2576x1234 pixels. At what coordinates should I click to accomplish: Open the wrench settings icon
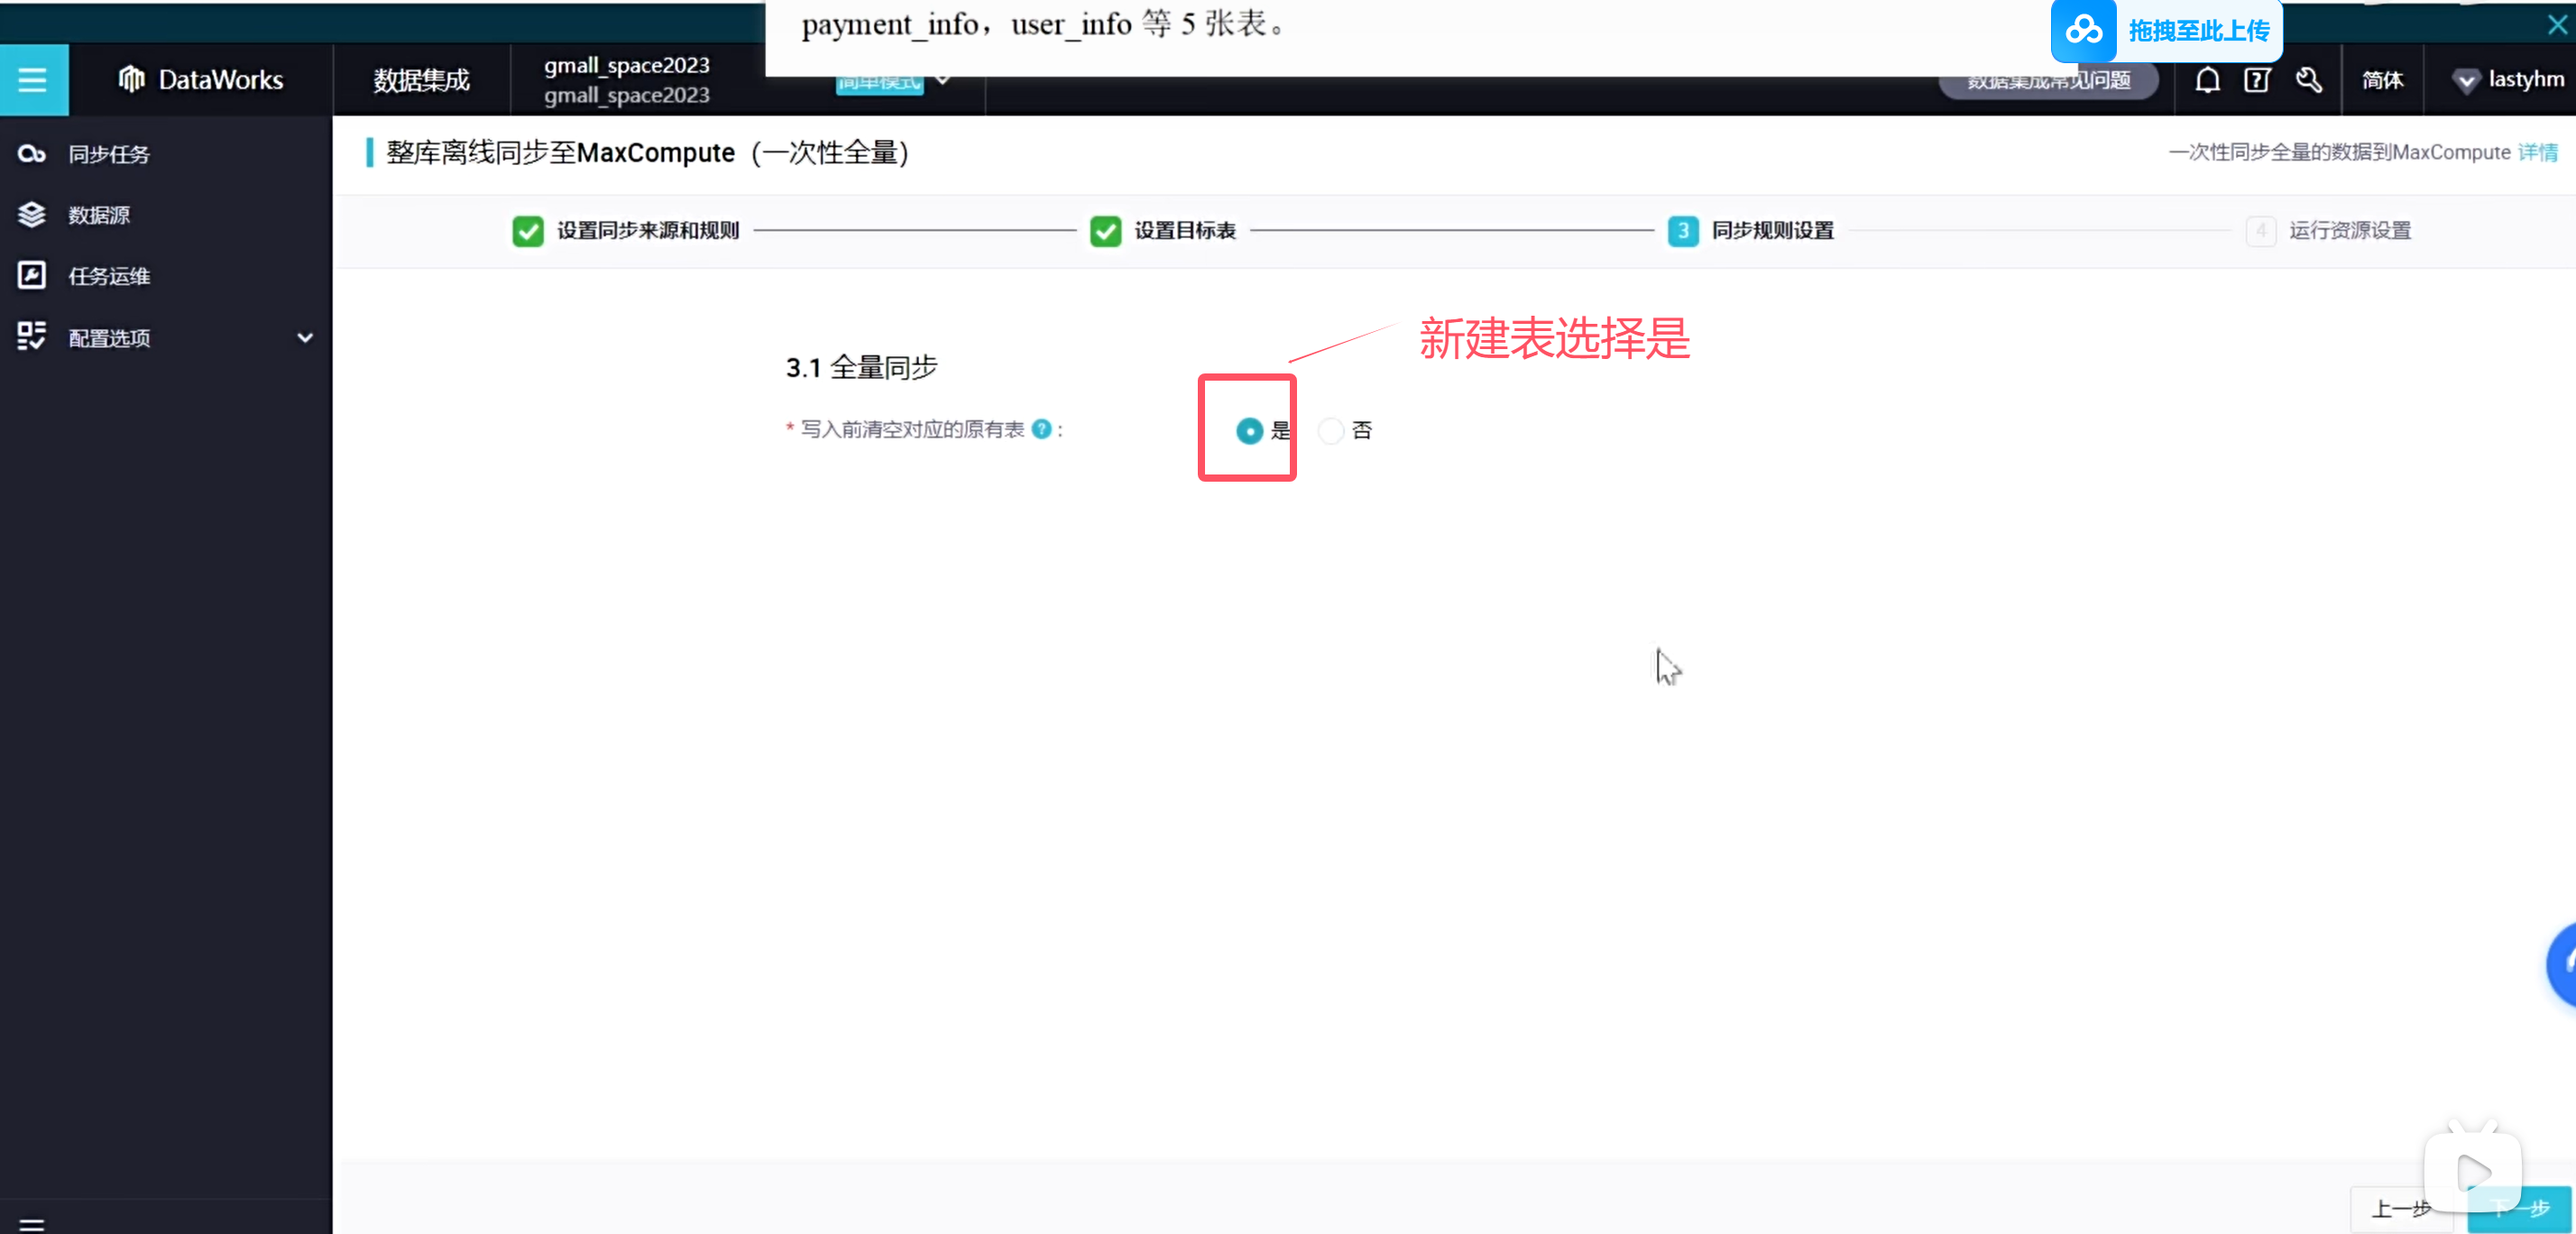(x=2308, y=80)
